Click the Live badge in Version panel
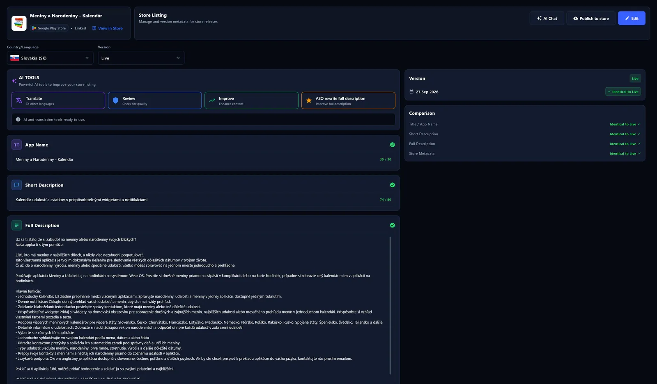Screen dimensions: 657x384 pos(635,78)
